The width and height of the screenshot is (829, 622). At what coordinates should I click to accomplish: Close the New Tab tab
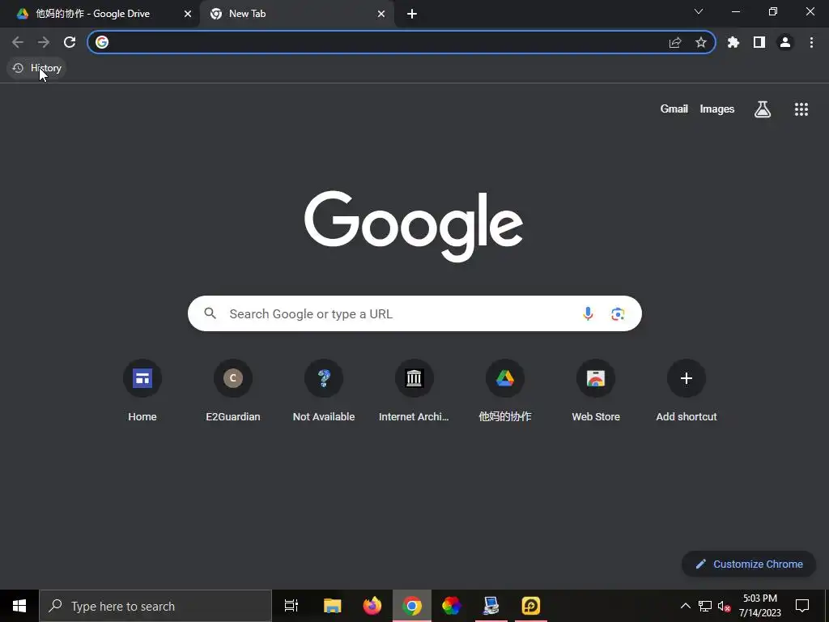click(x=381, y=14)
